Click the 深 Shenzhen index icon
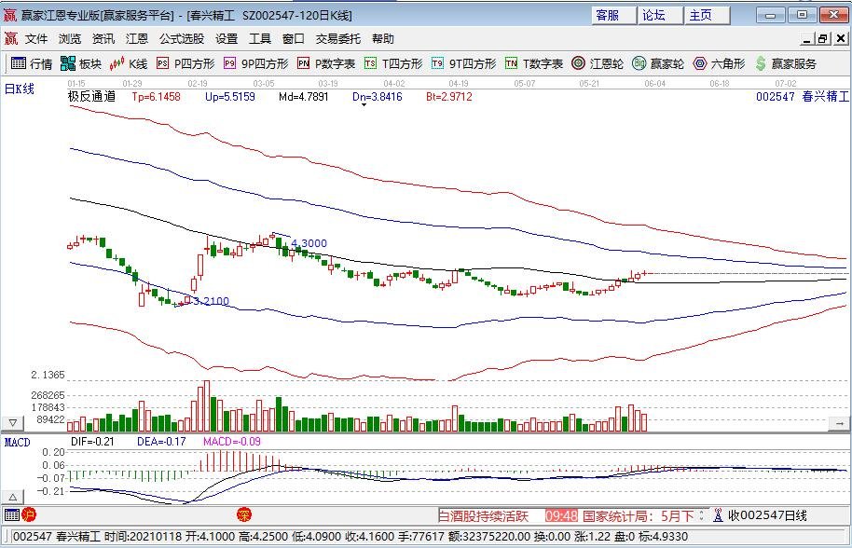Image resolution: width=852 pixels, height=548 pixels. coord(243,514)
